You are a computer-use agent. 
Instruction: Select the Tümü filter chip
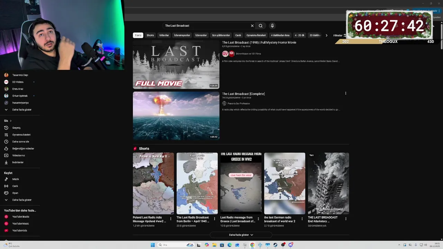138,35
